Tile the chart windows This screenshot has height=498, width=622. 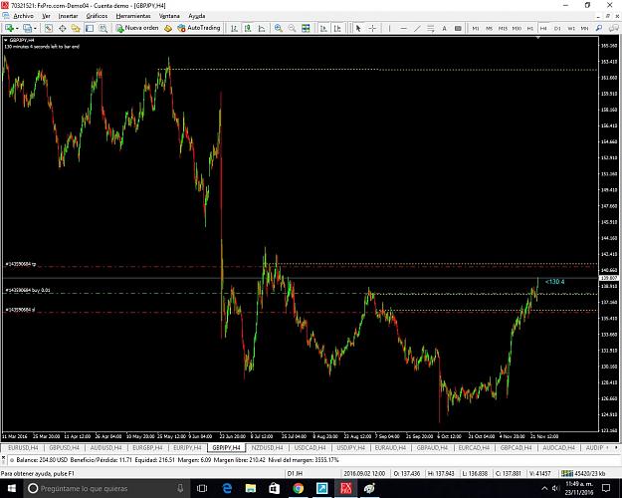[x=306, y=28]
